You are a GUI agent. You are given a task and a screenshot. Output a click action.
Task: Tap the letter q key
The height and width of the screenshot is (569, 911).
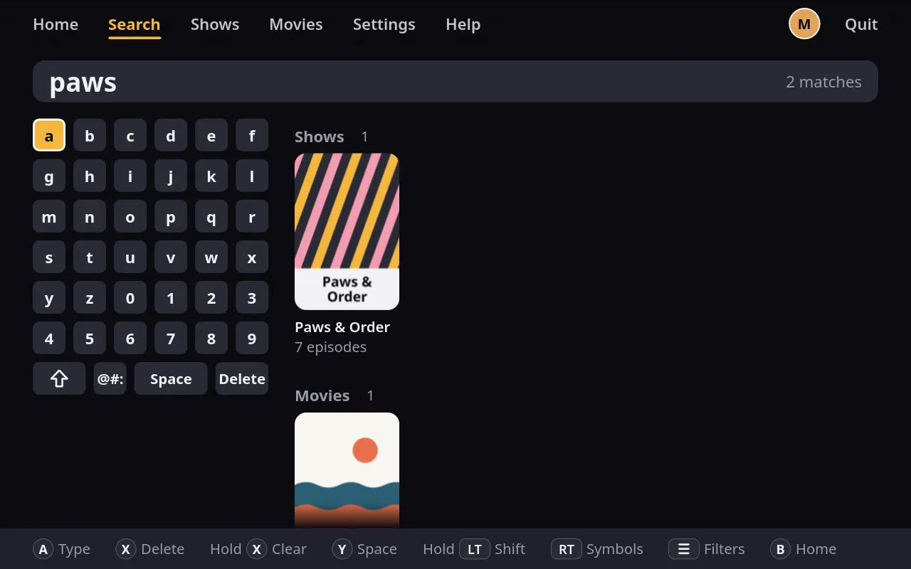click(x=211, y=216)
